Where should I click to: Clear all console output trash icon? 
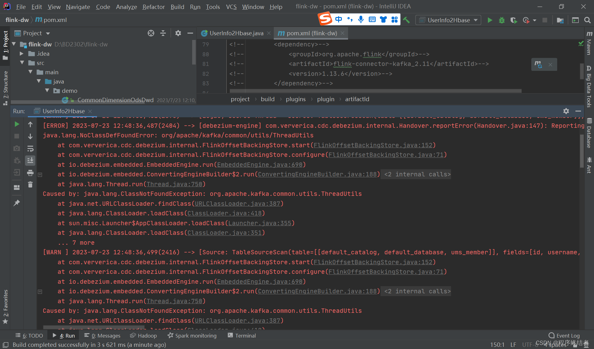pos(30,185)
